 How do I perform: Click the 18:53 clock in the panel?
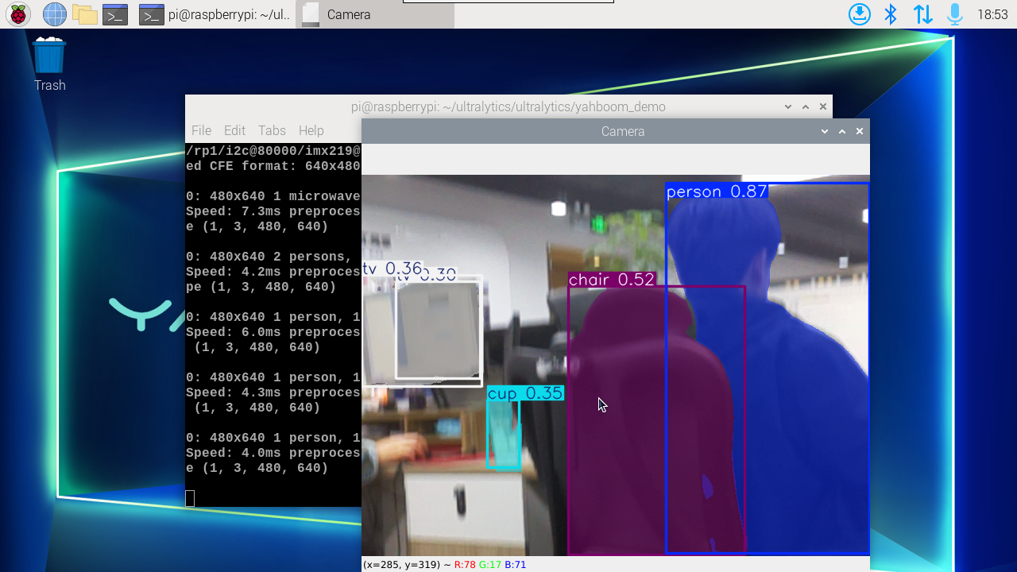tap(992, 14)
